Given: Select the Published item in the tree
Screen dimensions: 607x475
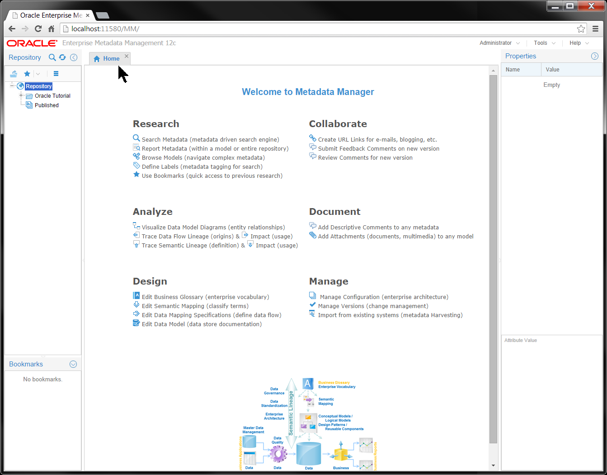Looking at the screenshot, I should pyautogui.click(x=47, y=105).
